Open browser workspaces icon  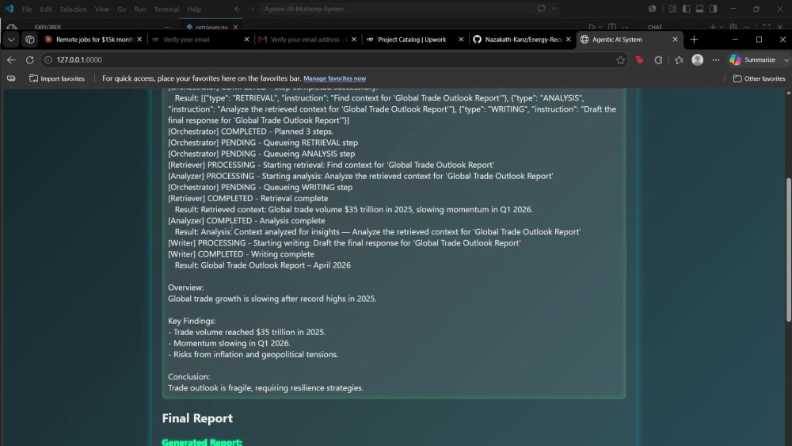point(30,40)
